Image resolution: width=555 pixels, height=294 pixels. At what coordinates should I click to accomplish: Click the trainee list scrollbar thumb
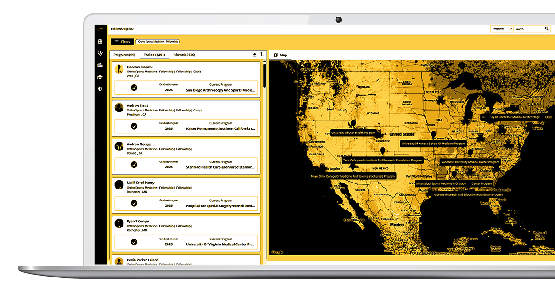264,76
